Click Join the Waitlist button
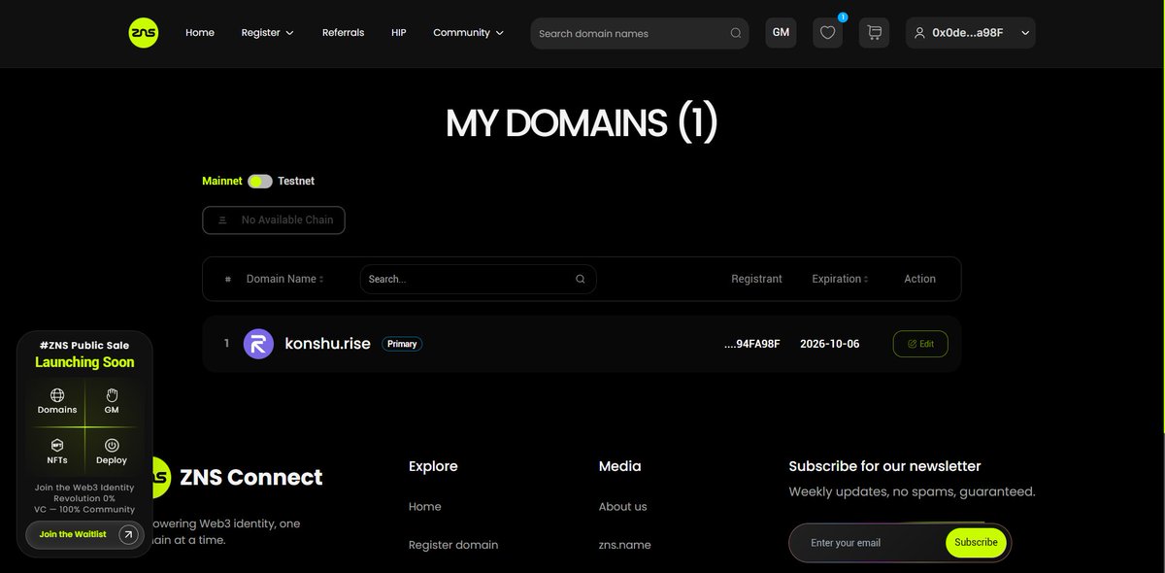The height and width of the screenshot is (573, 1165). coord(84,535)
